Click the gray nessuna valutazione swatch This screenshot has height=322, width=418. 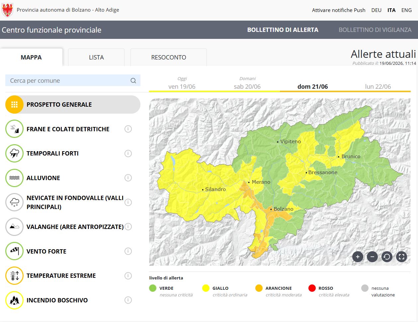point(365,288)
